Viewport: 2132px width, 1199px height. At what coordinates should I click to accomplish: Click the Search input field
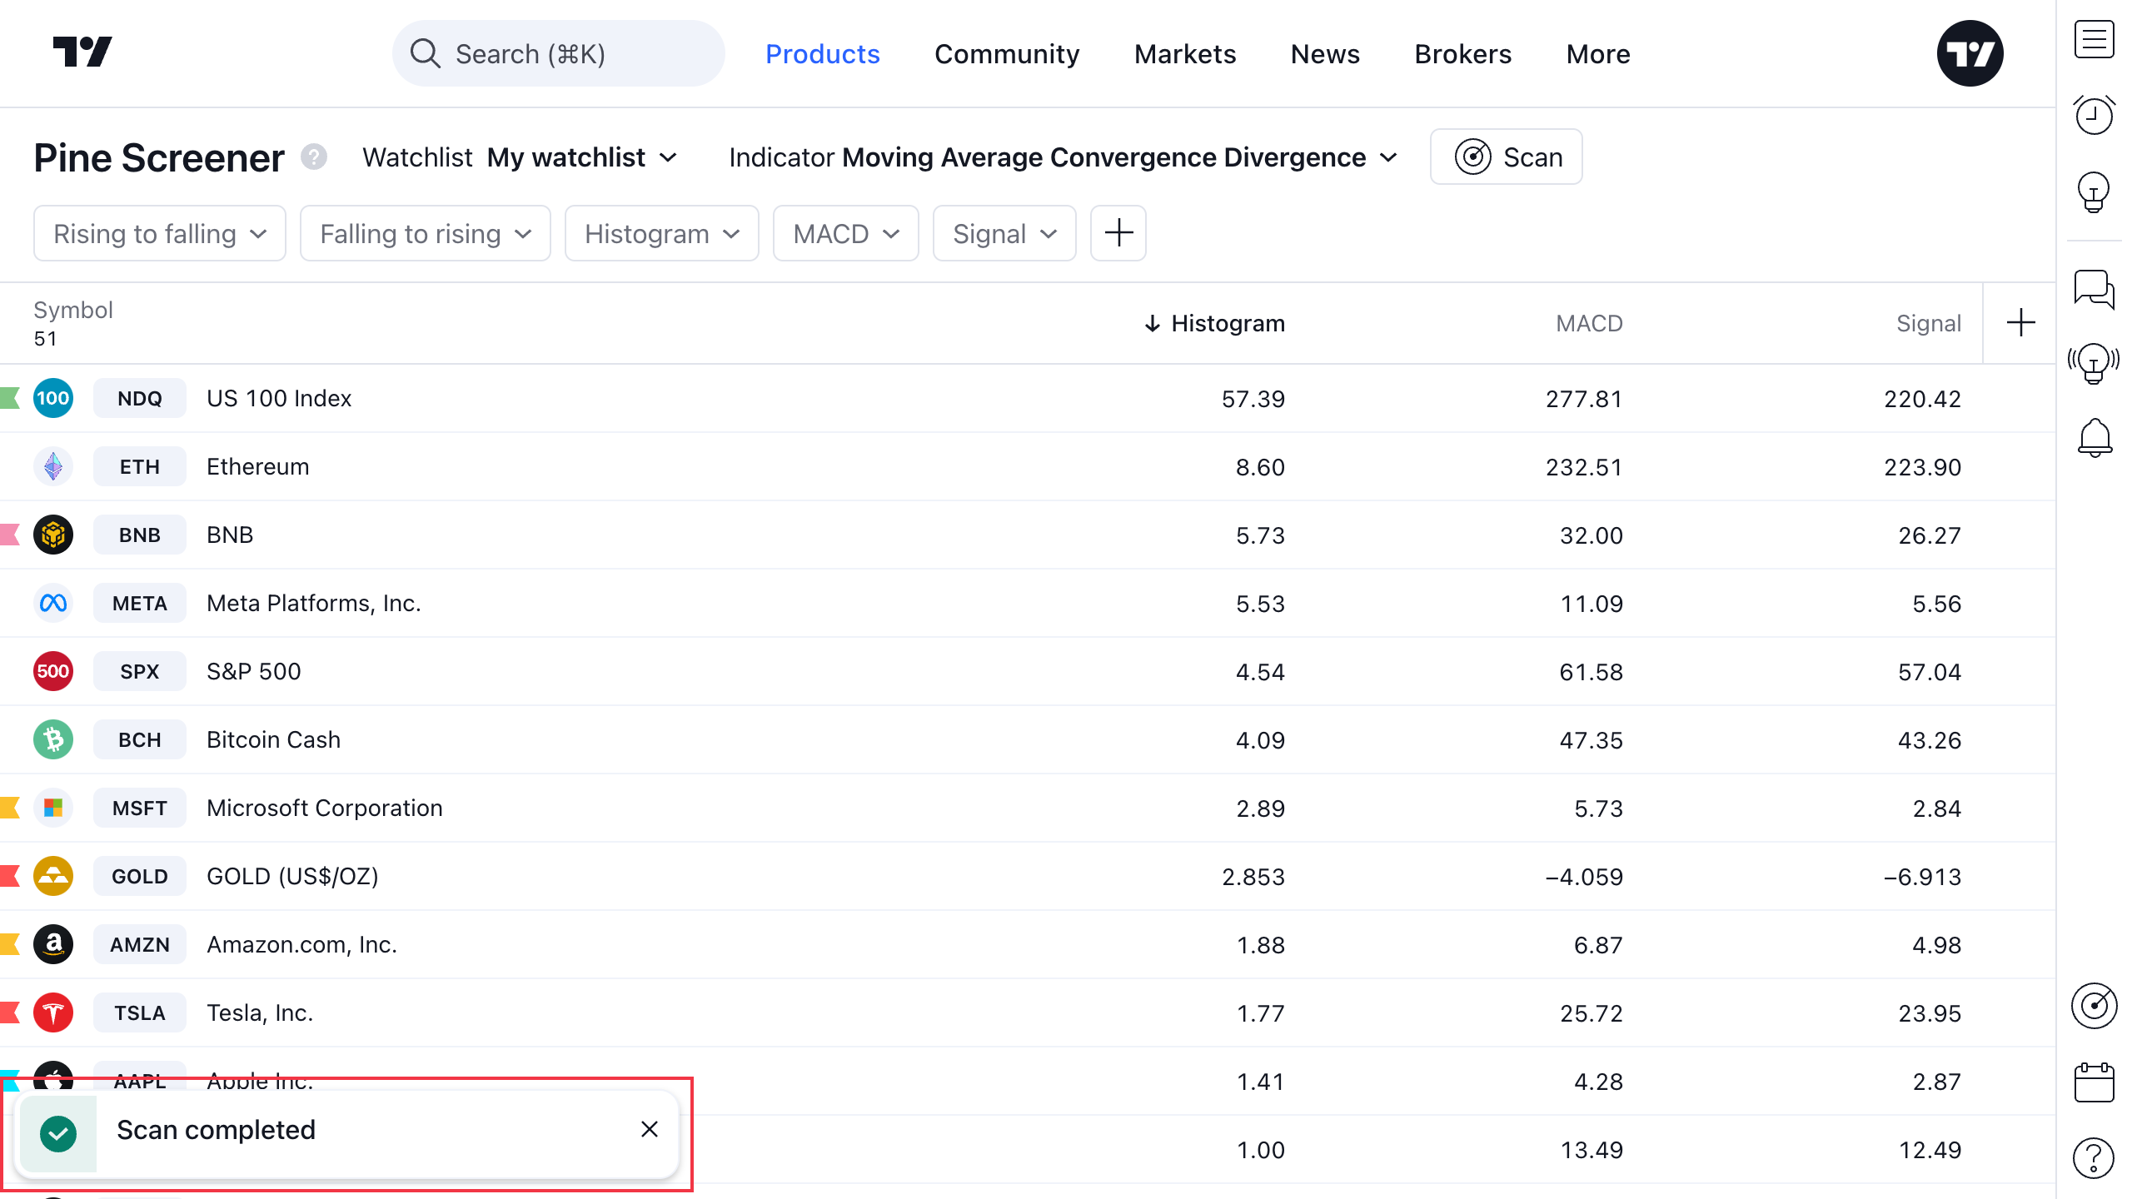coord(558,54)
